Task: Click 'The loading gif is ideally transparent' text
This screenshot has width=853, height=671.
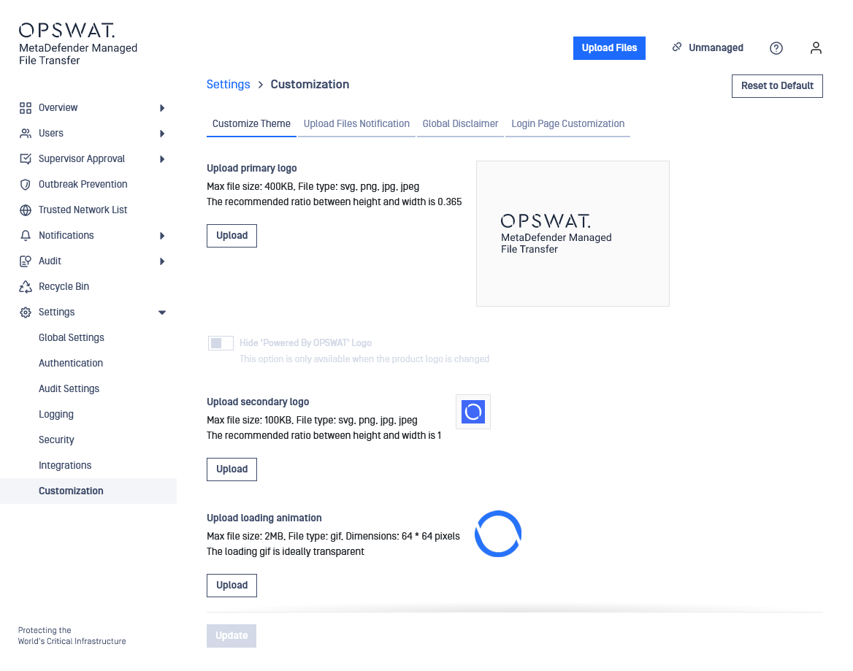Action: point(286,552)
